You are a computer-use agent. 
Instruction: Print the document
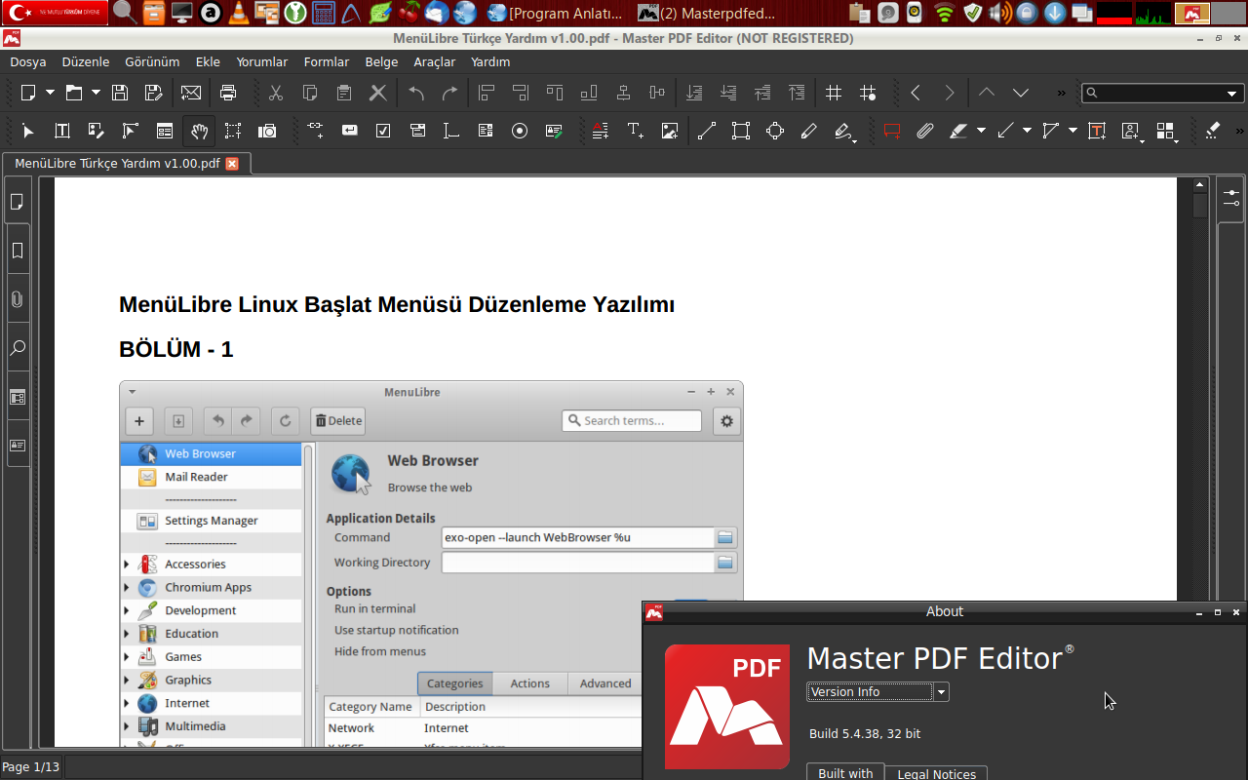[x=228, y=93]
